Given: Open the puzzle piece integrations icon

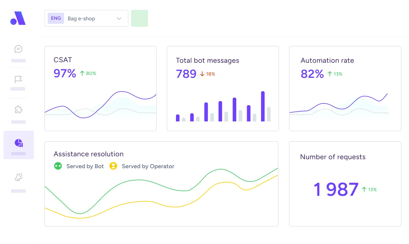Looking at the screenshot, I should [x=18, y=110].
